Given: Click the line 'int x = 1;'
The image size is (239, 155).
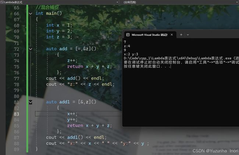Looking at the screenshot, I should point(59,25).
